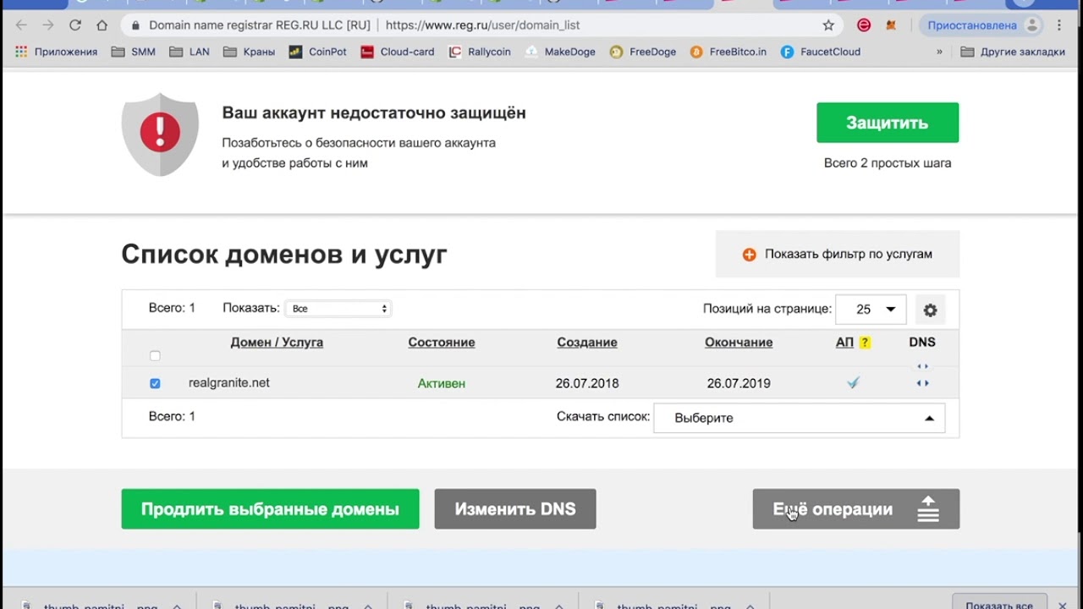
Task: Sort by Состояние column
Action: (442, 343)
